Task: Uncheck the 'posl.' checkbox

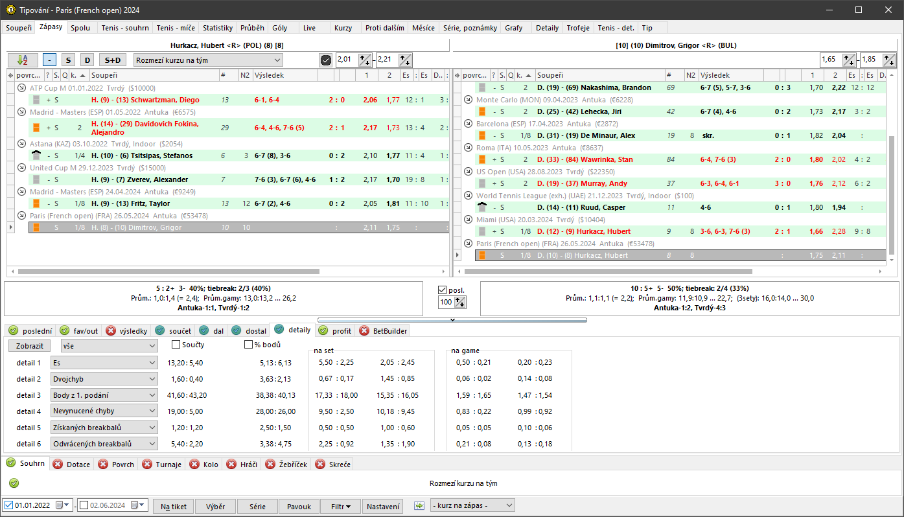Action: pos(443,290)
